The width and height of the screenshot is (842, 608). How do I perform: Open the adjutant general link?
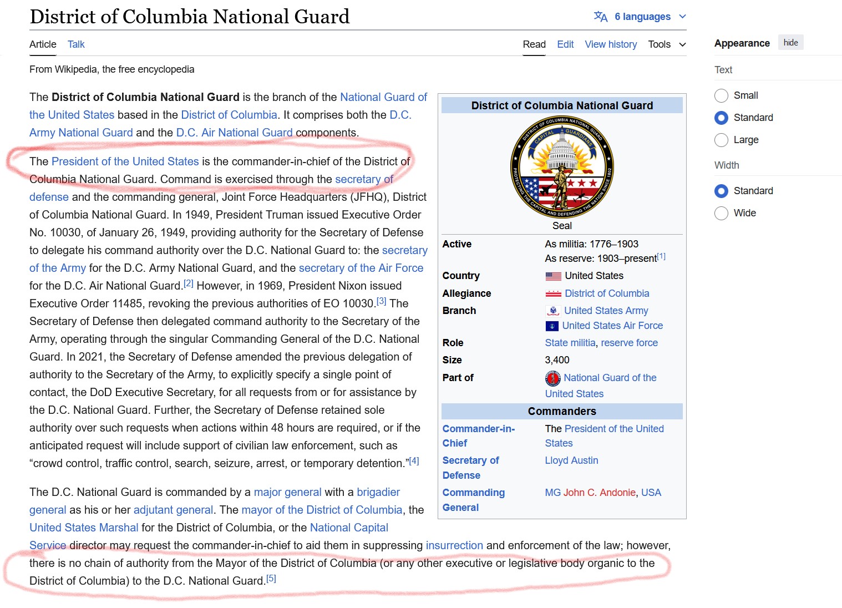pyautogui.click(x=173, y=510)
